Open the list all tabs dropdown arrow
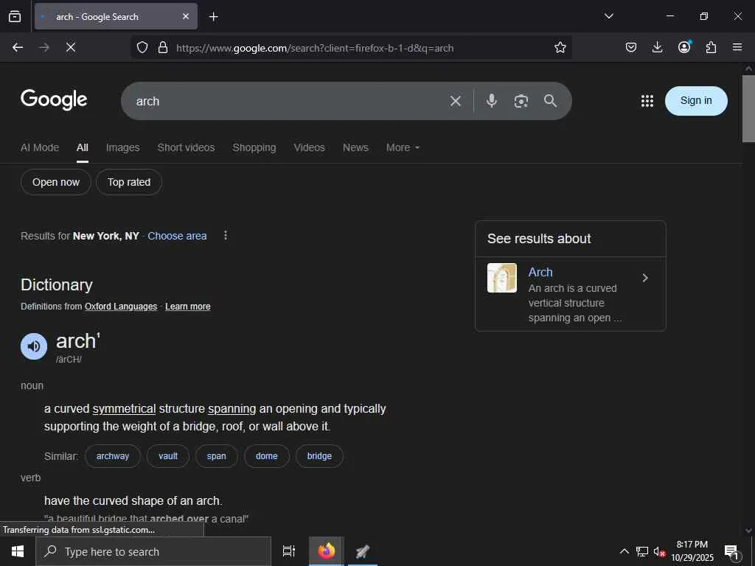Image resolution: width=755 pixels, height=566 pixels. click(608, 16)
